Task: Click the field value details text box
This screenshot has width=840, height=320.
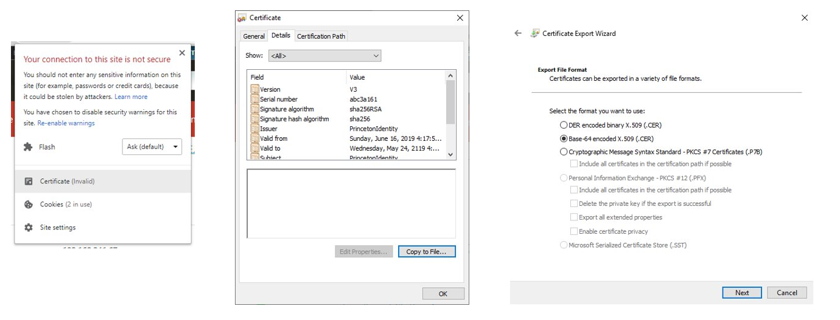Action: (351, 203)
